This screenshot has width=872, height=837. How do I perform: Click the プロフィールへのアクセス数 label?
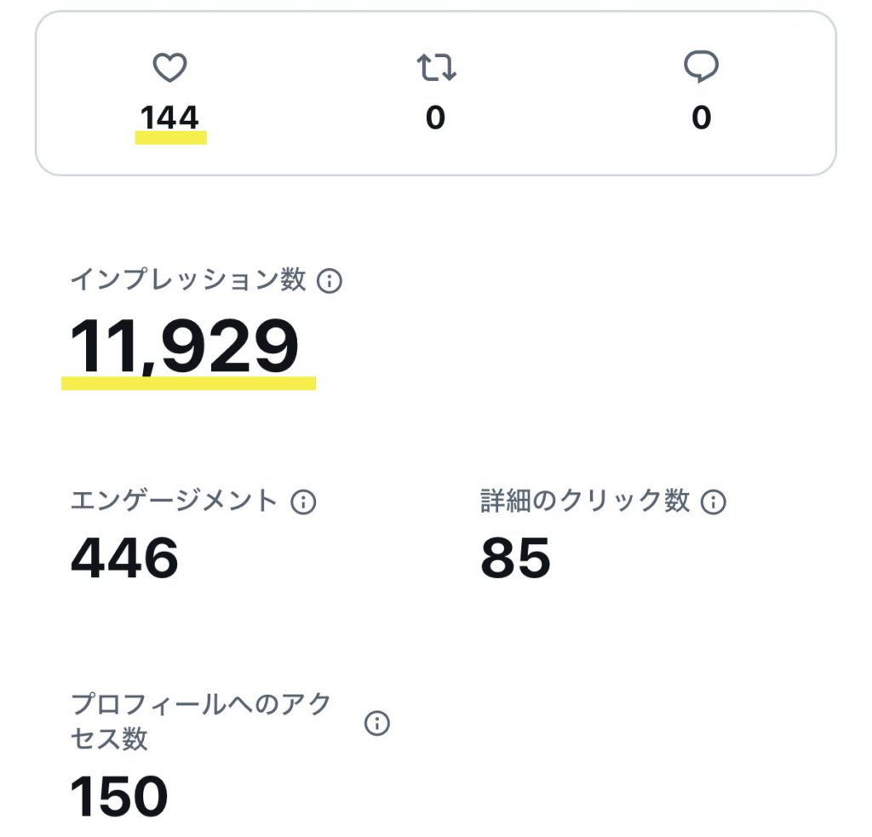(201, 721)
